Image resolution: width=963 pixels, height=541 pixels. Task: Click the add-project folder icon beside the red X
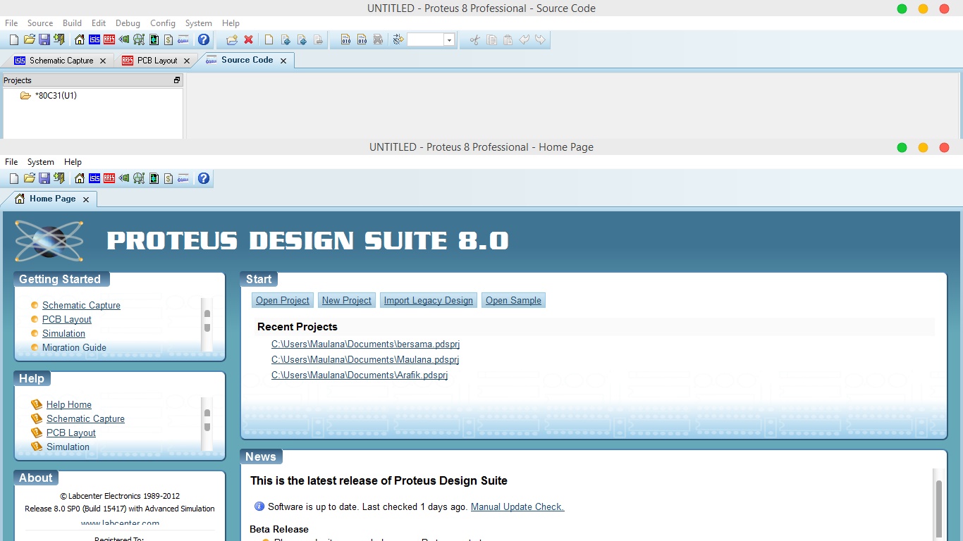(232, 39)
